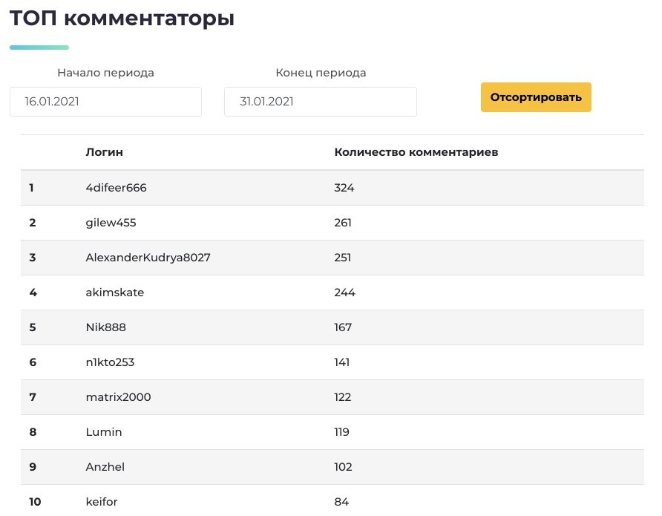This screenshot has width=662, height=516.
Task: Select user matrix2000
Action: 118,397
